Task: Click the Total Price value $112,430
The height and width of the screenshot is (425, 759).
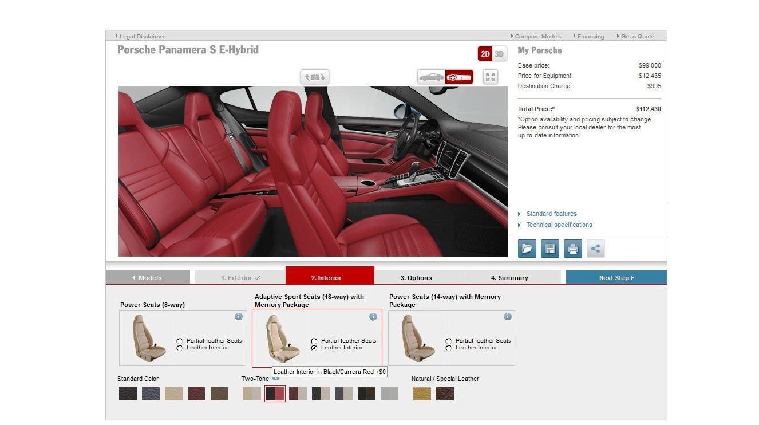Action: tap(648, 109)
